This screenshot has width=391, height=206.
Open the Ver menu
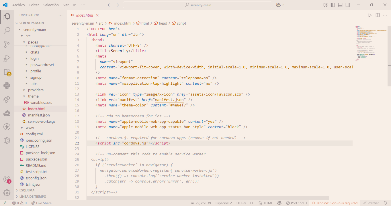tap(66, 5)
